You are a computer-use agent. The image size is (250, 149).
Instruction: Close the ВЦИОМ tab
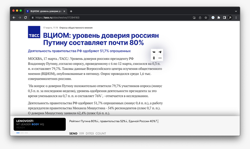click(x=64, y=11)
